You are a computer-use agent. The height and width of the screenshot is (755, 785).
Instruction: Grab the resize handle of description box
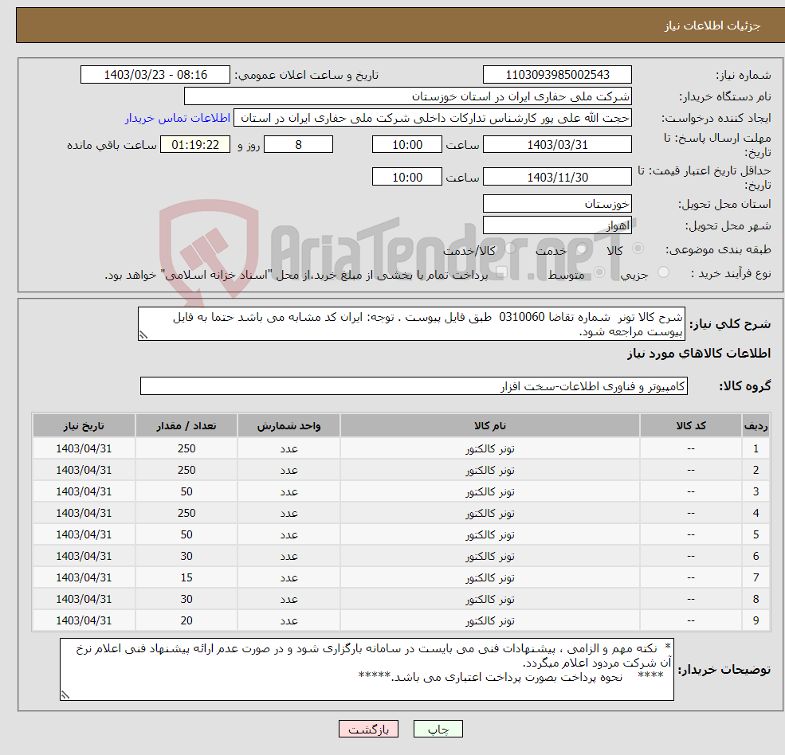point(143,335)
